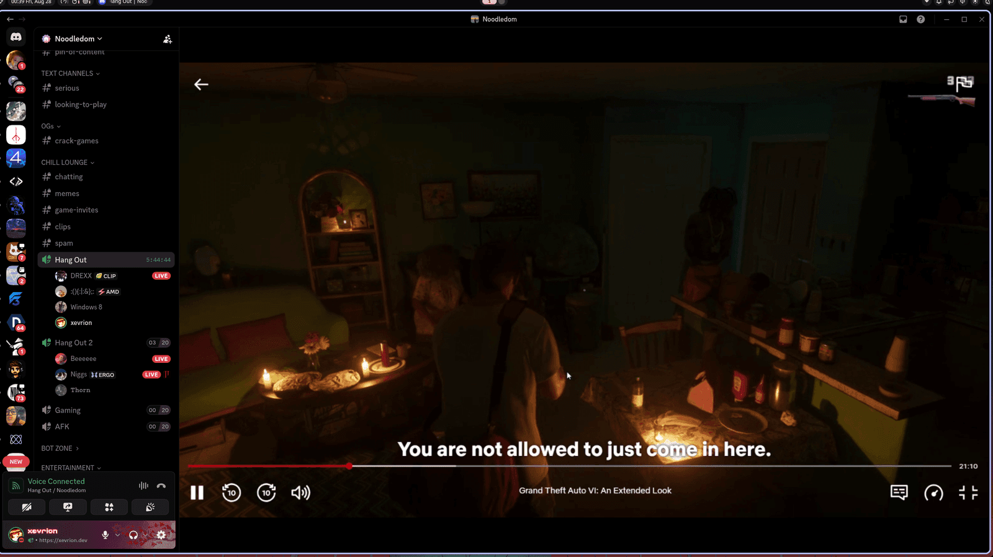The height and width of the screenshot is (557, 993).
Task: Navigate forward with title bar arrow
Action: 22,19
